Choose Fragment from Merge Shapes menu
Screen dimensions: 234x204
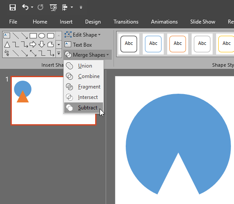coord(83,87)
